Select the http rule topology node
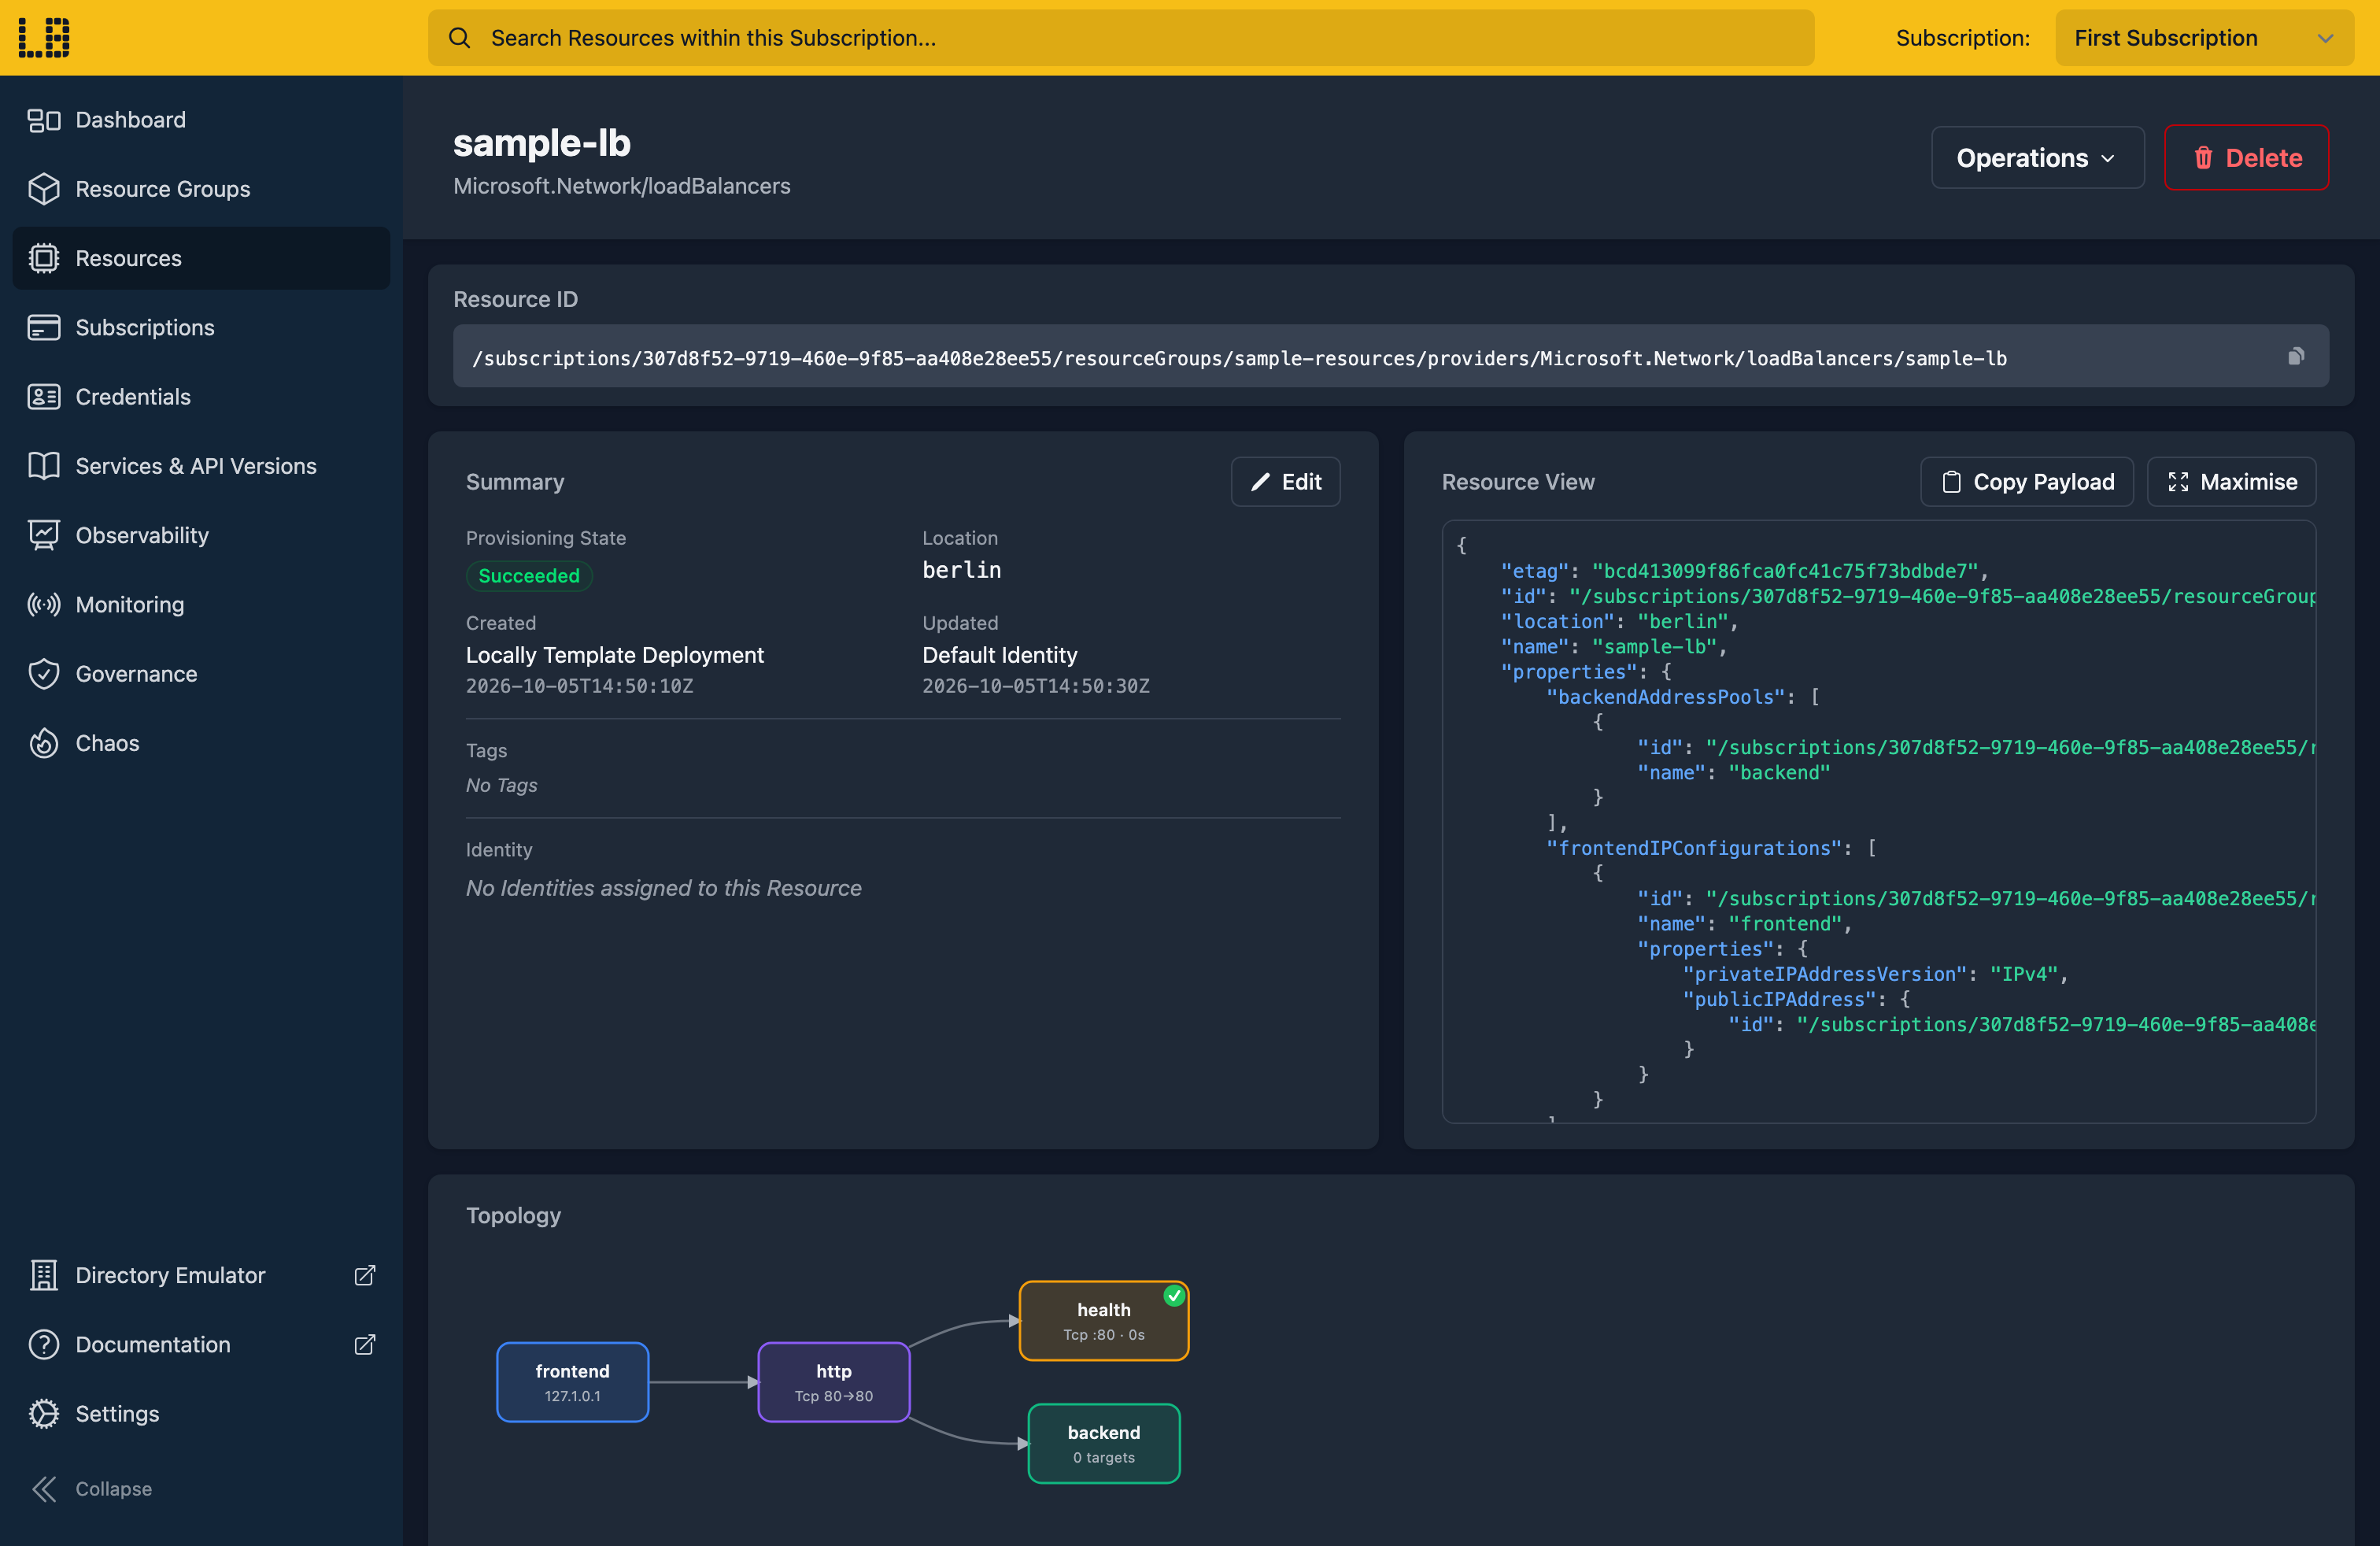The width and height of the screenshot is (2380, 1546). pos(833,1382)
